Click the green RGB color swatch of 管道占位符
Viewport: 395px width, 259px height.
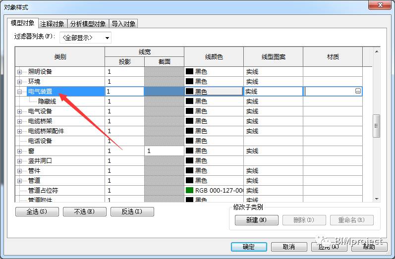(x=189, y=190)
